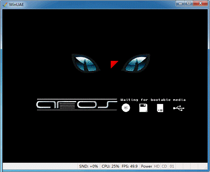Click the USB boot media icon
This screenshot has height=172, width=210.
pos(178,108)
